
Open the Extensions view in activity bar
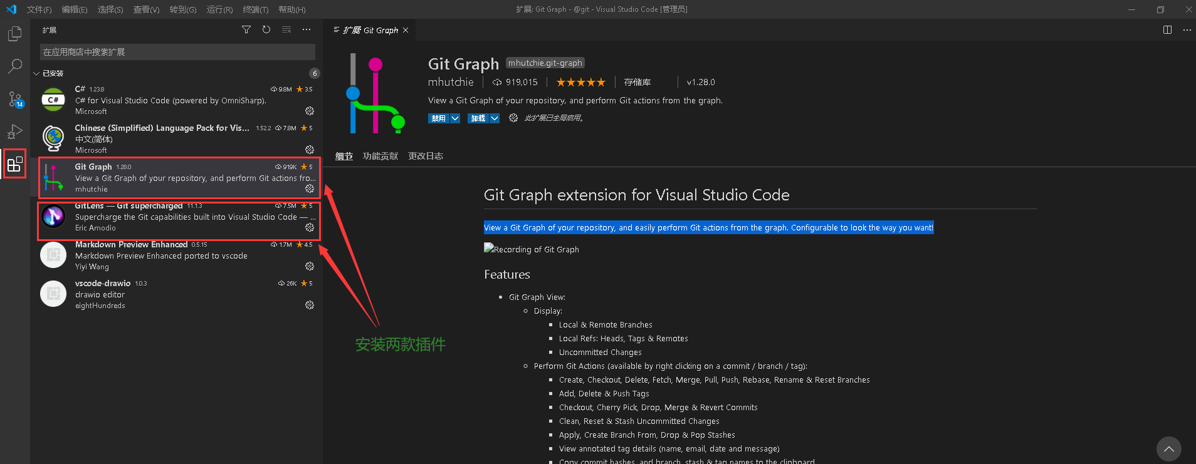click(x=15, y=164)
